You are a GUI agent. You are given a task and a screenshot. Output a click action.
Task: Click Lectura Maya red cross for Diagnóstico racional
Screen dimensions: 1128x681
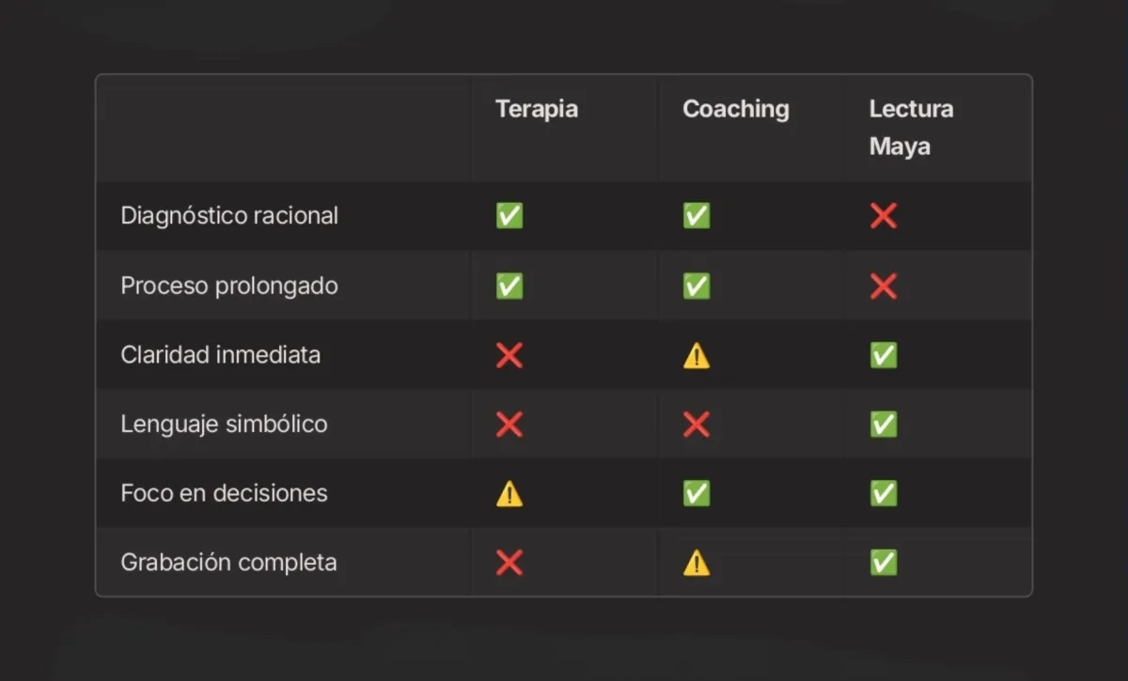pyautogui.click(x=884, y=216)
